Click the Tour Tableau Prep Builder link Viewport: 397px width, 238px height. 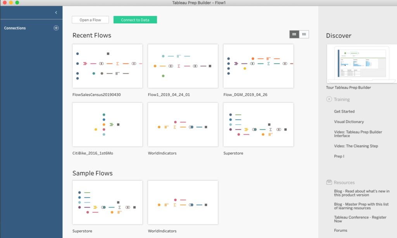[x=349, y=87]
